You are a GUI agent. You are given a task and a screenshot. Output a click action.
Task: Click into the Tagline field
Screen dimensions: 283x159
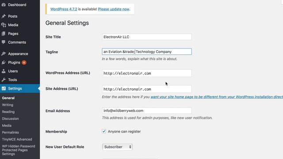147,52
